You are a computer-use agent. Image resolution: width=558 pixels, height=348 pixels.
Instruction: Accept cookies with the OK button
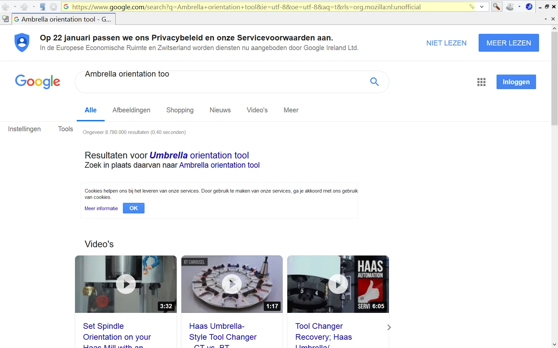click(134, 208)
